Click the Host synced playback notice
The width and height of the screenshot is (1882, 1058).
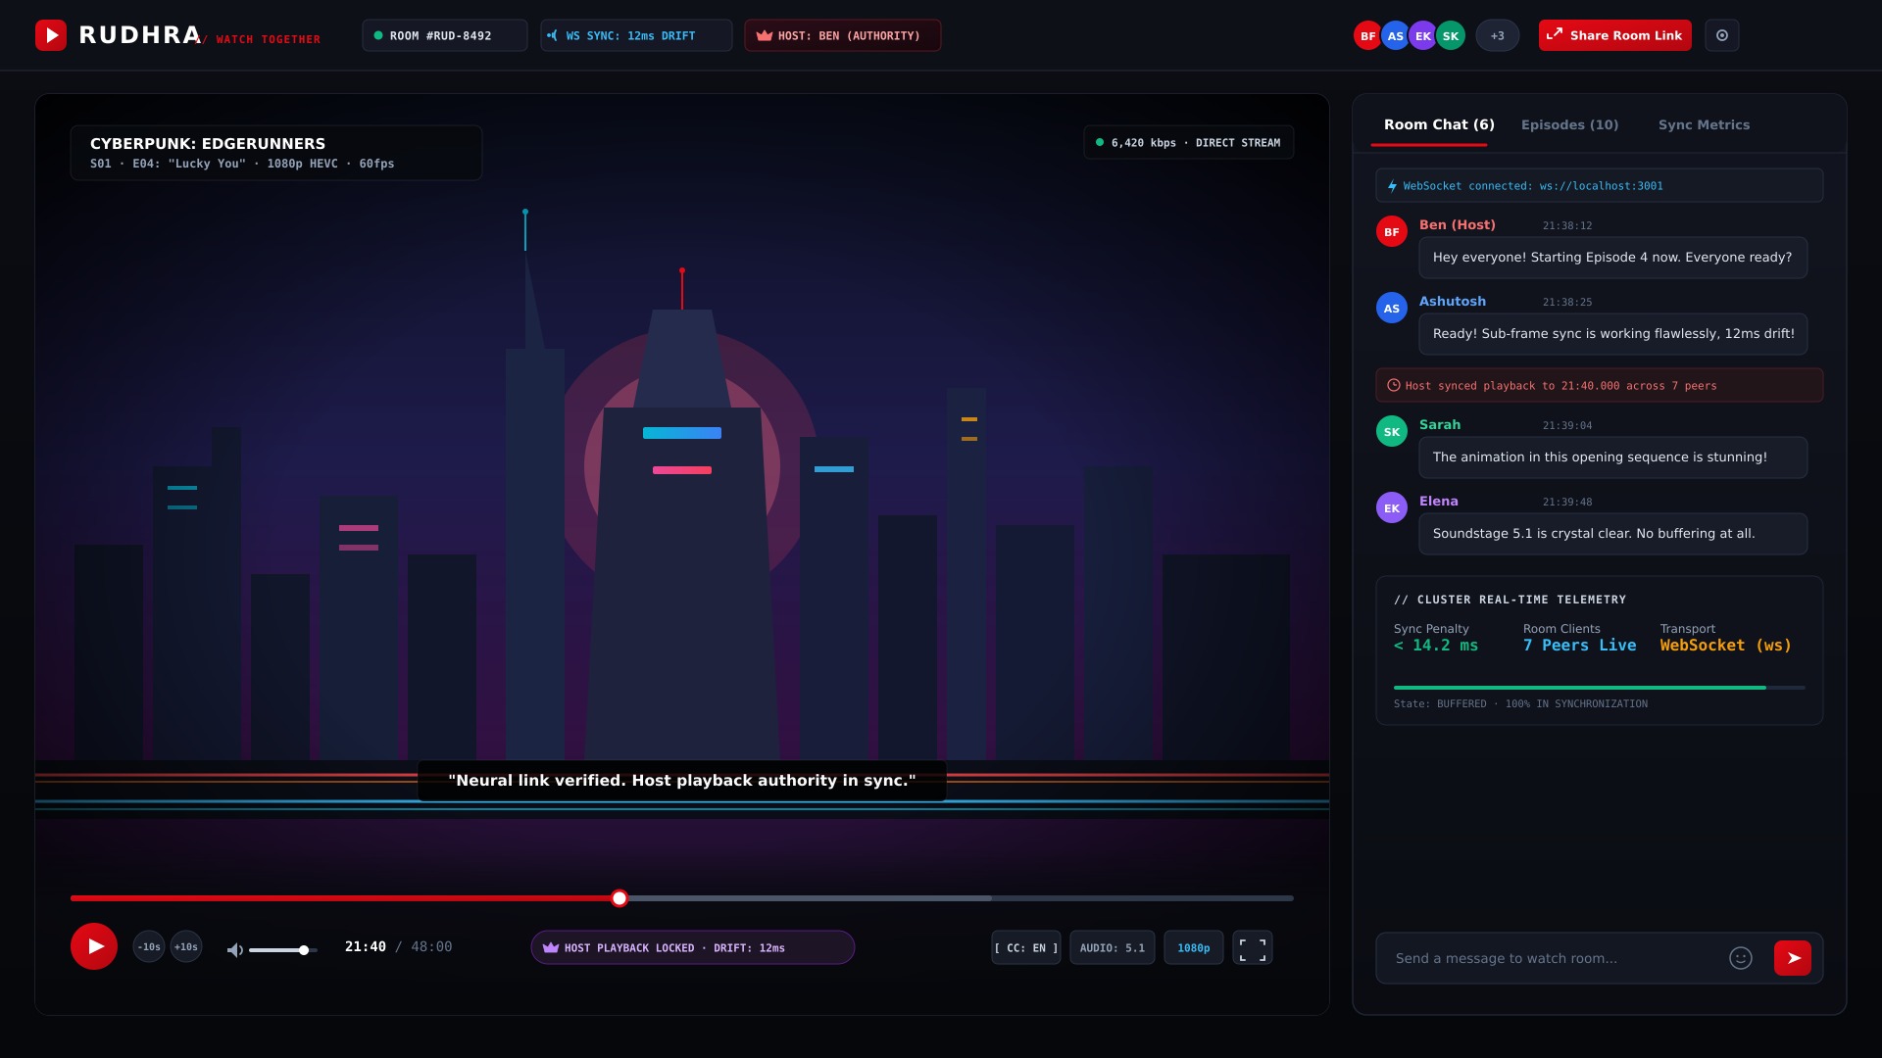(1599, 385)
